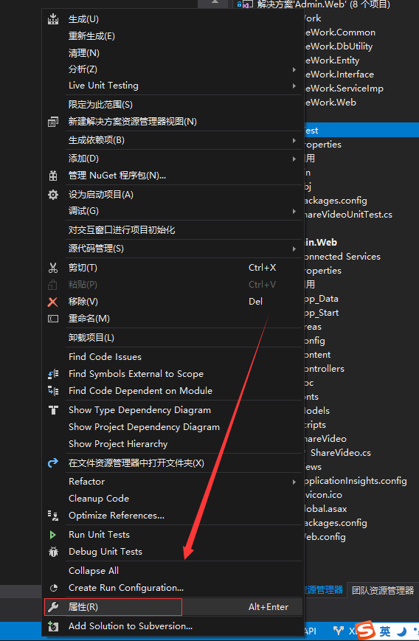The height and width of the screenshot is (641, 419).
Task: Select FrameWork.Common project
Action: pos(339,32)
